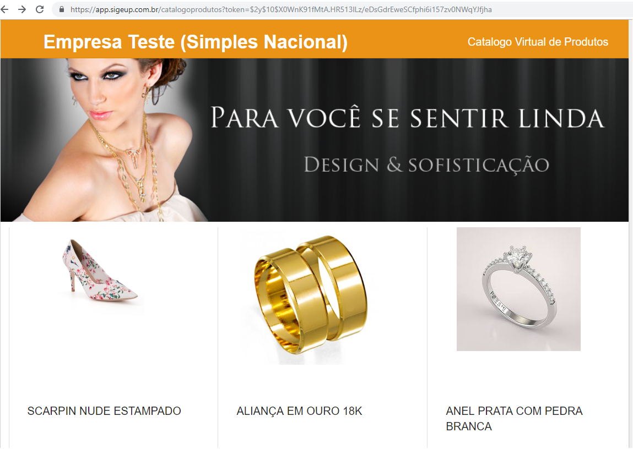Click the browser forward arrow
Image resolution: width=633 pixels, height=449 pixels.
point(22,9)
